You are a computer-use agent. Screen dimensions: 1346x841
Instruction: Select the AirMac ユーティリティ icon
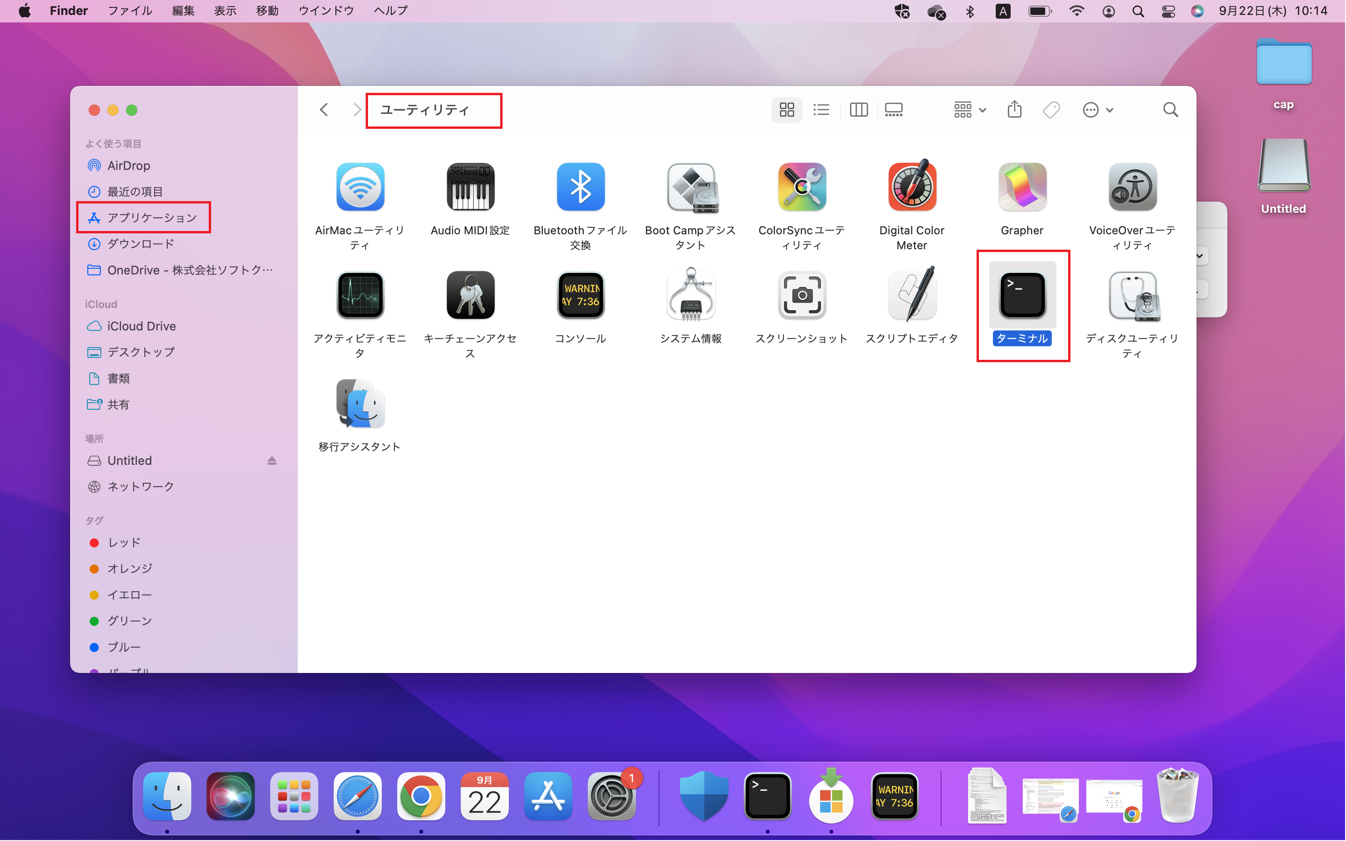tap(360, 187)
